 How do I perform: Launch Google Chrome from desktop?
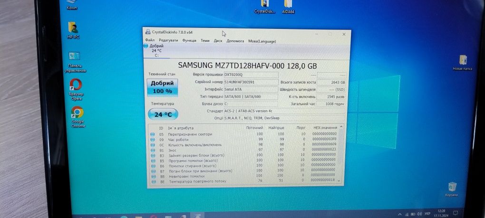(78, 117)
